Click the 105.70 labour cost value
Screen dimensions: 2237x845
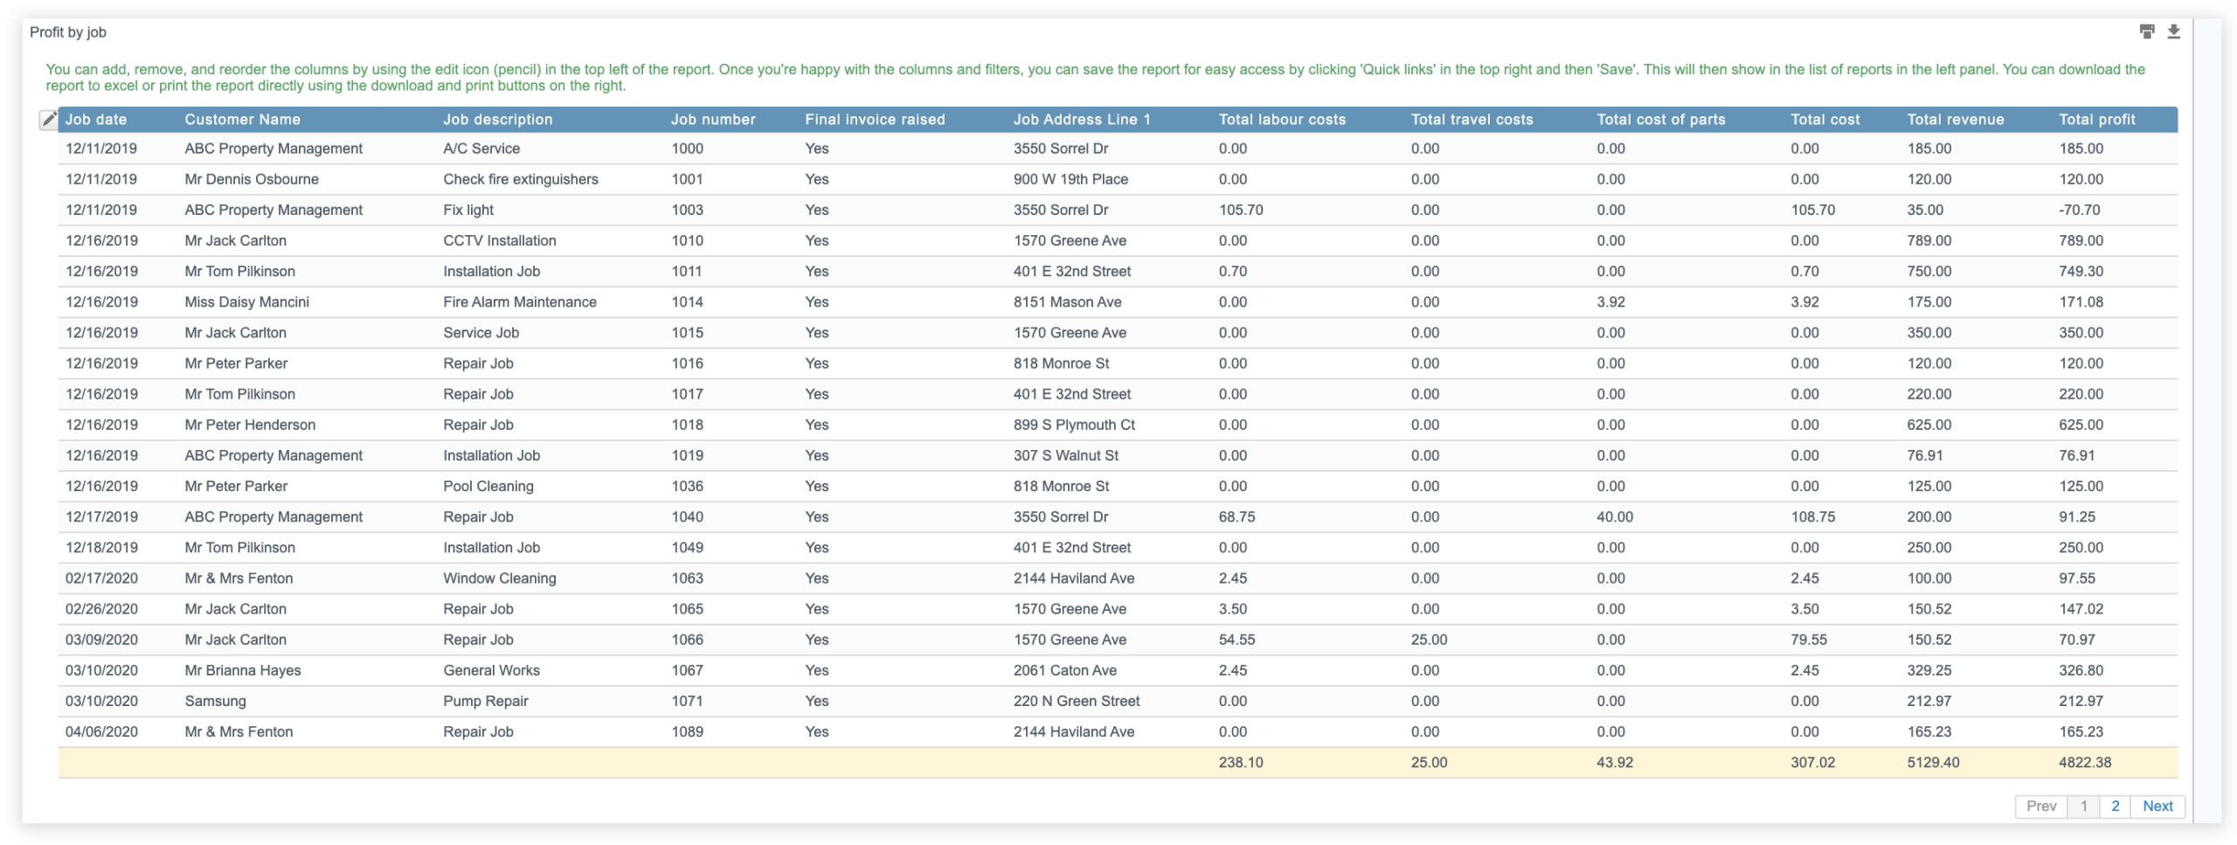click(1240, 210)
